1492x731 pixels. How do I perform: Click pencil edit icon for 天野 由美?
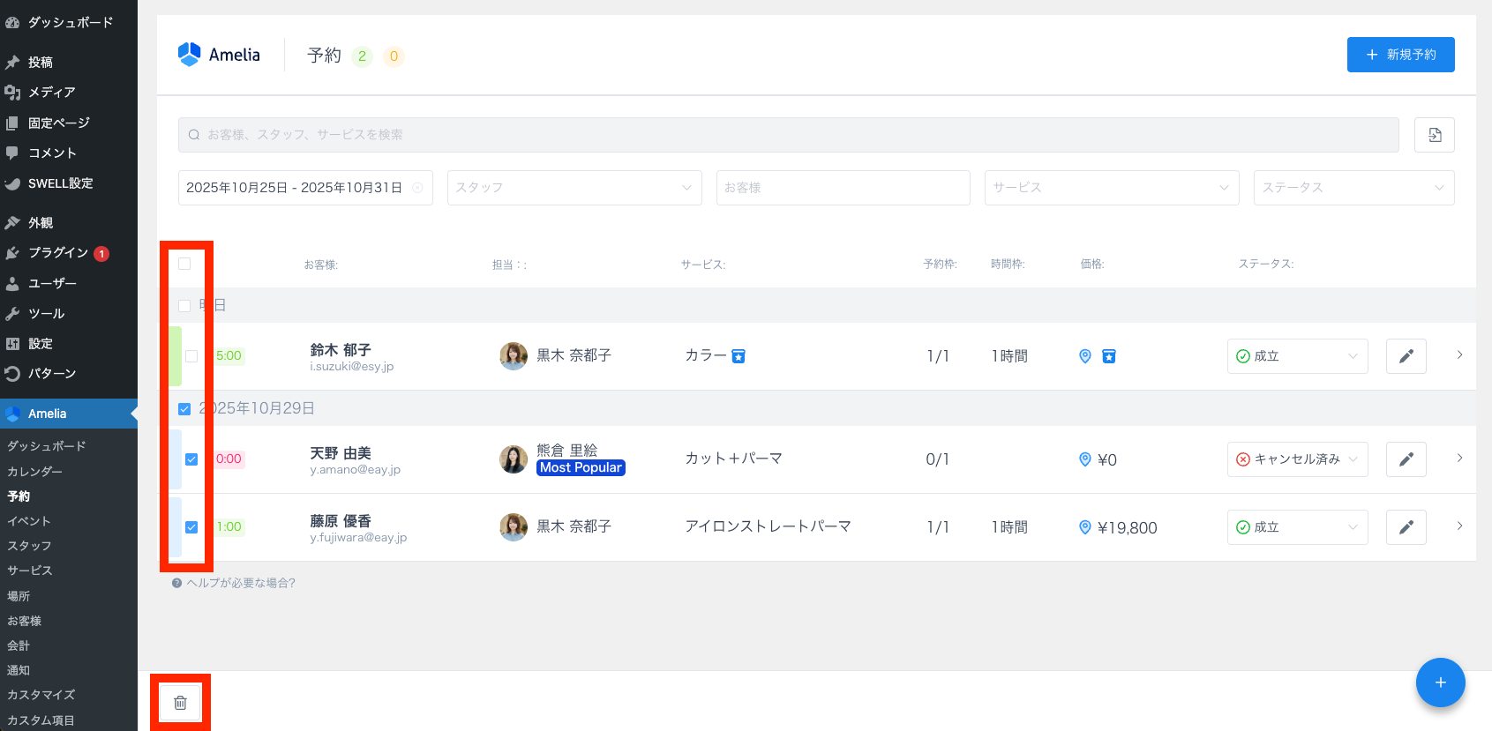click(x=1406, y=459)
